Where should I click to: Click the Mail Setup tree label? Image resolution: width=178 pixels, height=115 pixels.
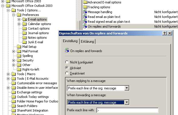[29, 47]
